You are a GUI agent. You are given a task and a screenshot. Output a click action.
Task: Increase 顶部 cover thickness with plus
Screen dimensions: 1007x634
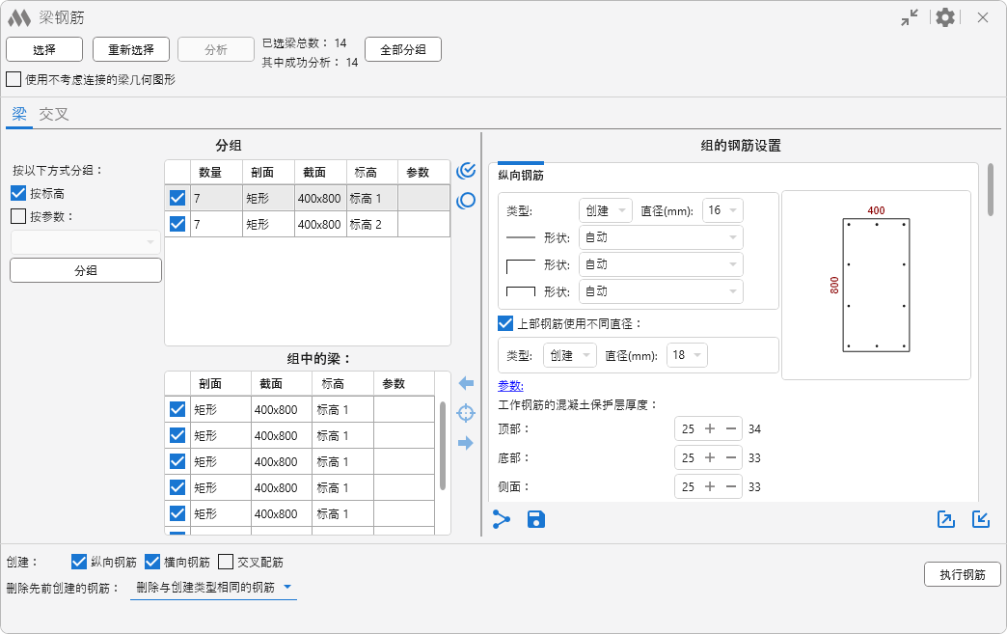[x=710, y=428]
